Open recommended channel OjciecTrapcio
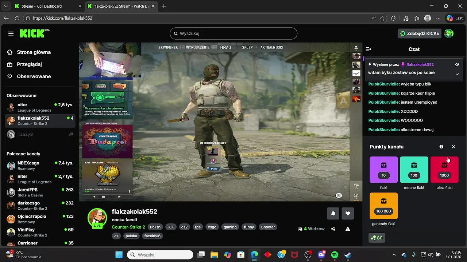The image size is (467, 262). (x=40, y=219)
